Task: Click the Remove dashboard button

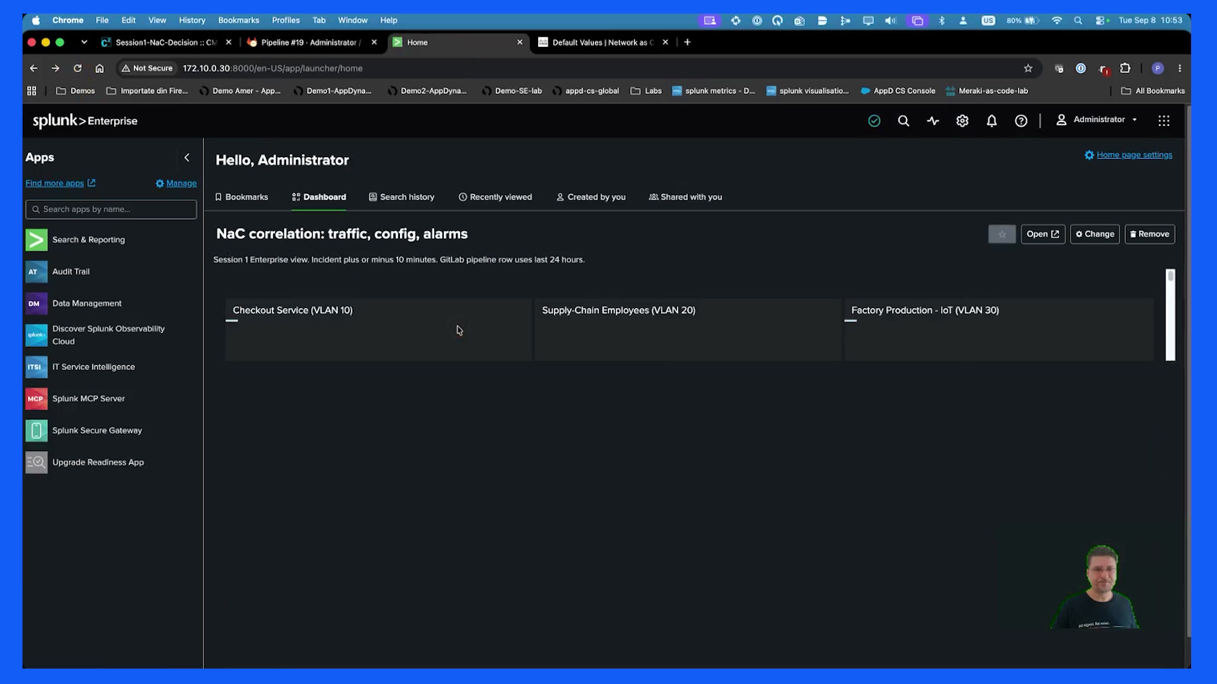Action: pos(1149,234)
